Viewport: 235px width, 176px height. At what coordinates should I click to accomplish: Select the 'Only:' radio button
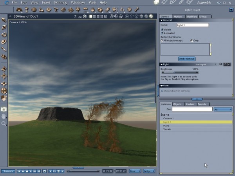click(192, 40)
